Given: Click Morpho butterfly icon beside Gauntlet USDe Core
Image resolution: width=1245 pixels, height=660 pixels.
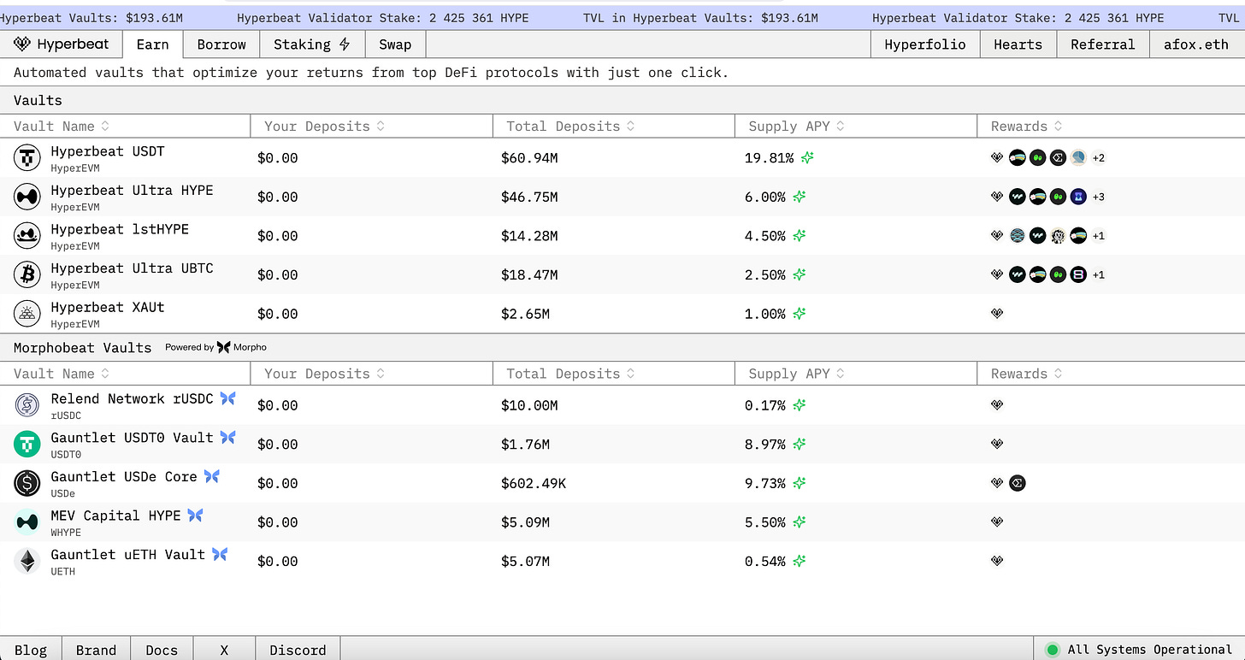Looking at the screenshot, I should pos(211,476).
